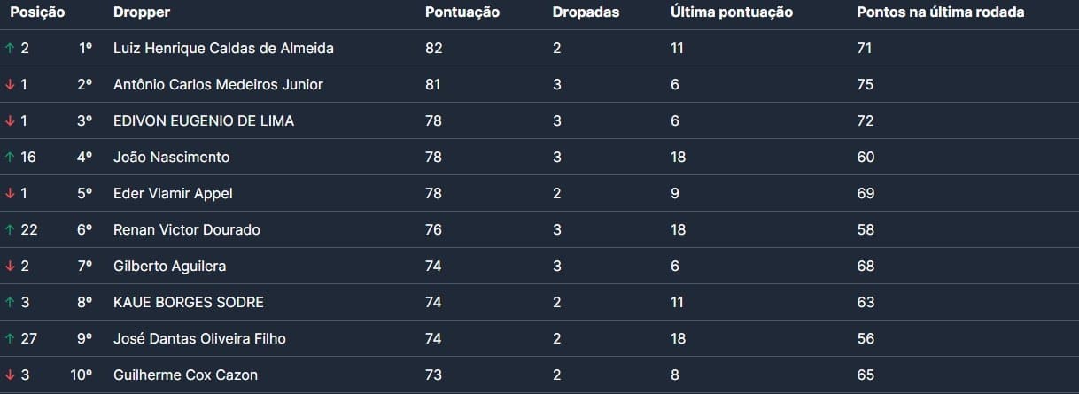Image resolution: width=1079 pixels, height=394 pixels.
Task: Click green up arrow beside Luiz Henrique
Action: (x=10, y=48)
